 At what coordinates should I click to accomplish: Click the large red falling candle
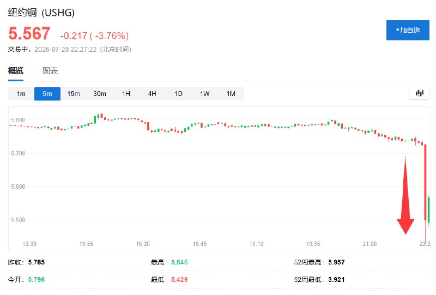click(425, 182)
